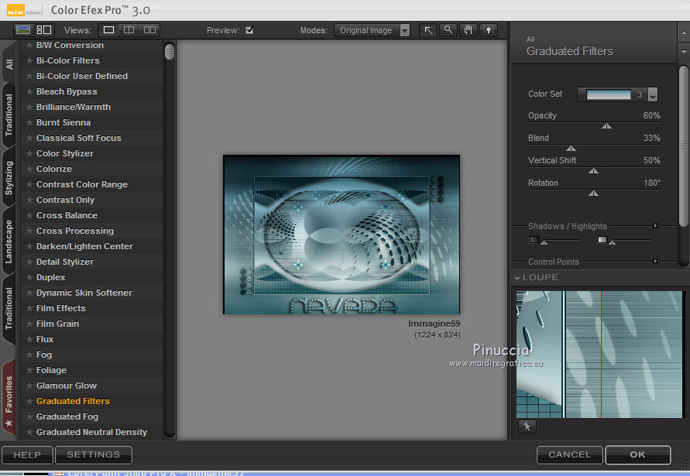This screenshot has height=476, width=690.
Task: Toggle favorite star for Fog filter
Action: pos(29,354)
